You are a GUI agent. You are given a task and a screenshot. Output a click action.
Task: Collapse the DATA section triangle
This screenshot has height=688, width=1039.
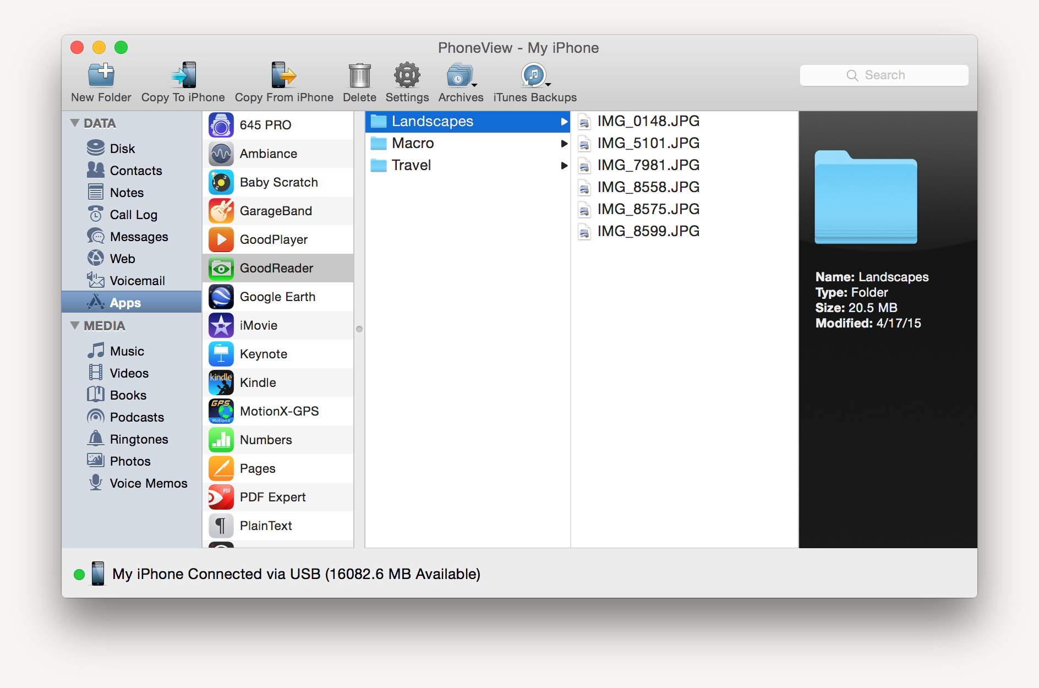[x=75, y=123]
